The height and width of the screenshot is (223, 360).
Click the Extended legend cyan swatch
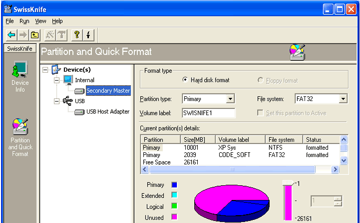coord(174,195)
